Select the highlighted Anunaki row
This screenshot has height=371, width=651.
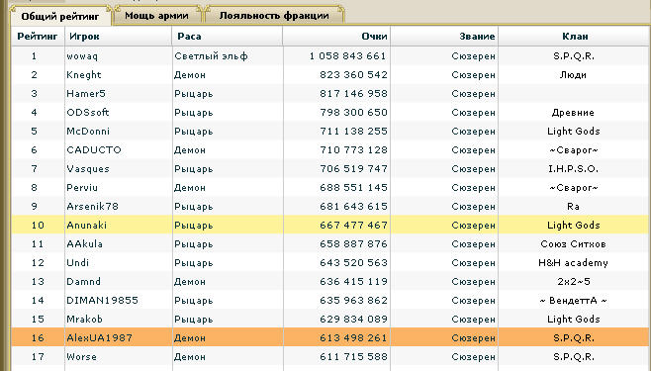pyautogui.click(x=330, y=225)
